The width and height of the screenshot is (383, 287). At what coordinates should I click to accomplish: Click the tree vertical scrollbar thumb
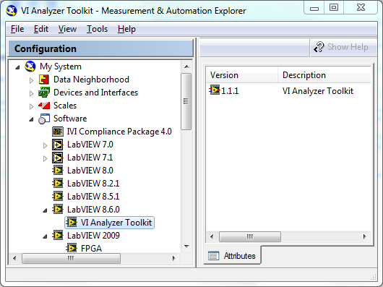pyautogui.click(x=186, y=101)
